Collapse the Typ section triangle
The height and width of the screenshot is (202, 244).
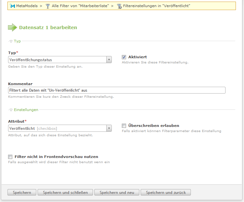tap(11, 41)
